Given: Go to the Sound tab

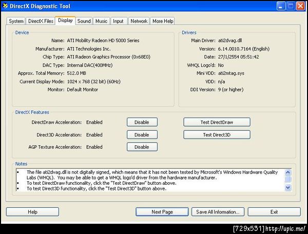Looking at the screenshot, I should (x=84, y=21).
